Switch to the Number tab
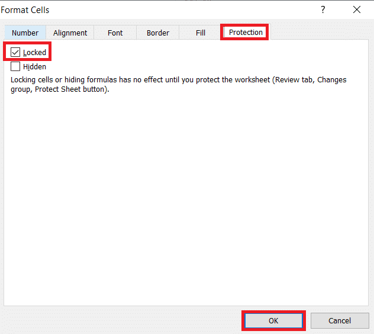 [25, 33]
